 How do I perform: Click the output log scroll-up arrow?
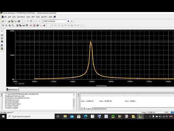pos(74,94)
